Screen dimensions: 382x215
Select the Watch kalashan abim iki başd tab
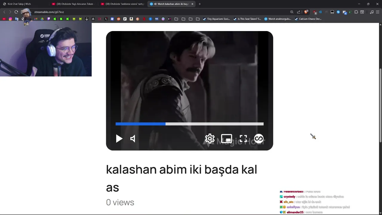click(172, 4)
